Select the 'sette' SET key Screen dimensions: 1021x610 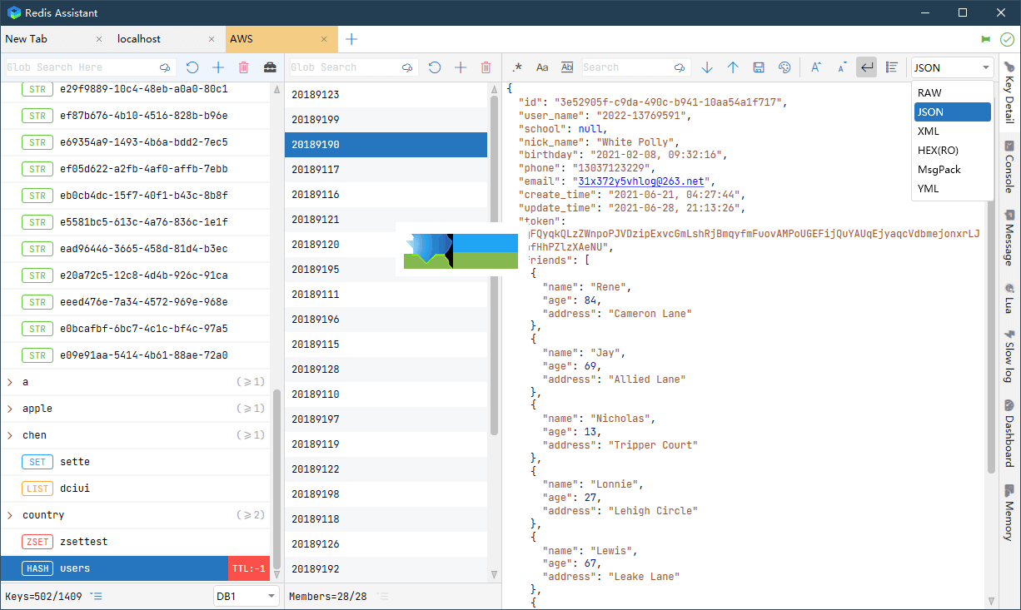[x=136, y=462]
